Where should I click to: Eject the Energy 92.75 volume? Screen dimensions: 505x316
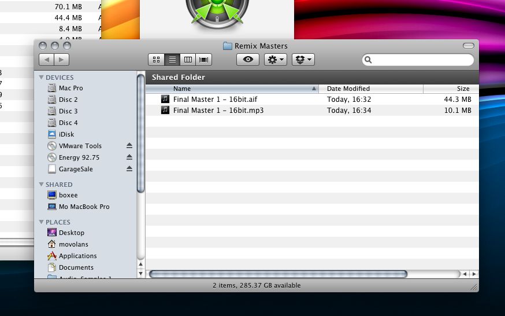coord(129,157)
